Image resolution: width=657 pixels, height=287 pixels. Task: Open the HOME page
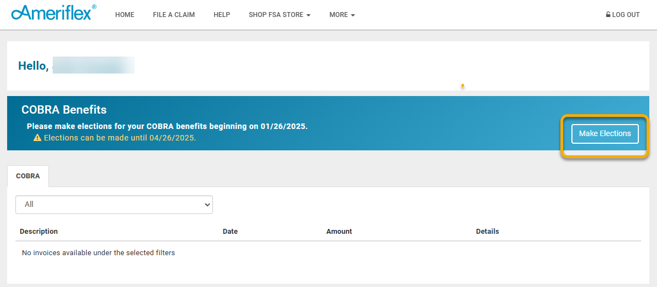[x=125, y=15]
